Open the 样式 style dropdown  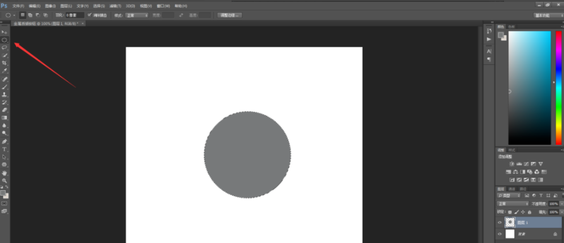(x=136, y=16)
